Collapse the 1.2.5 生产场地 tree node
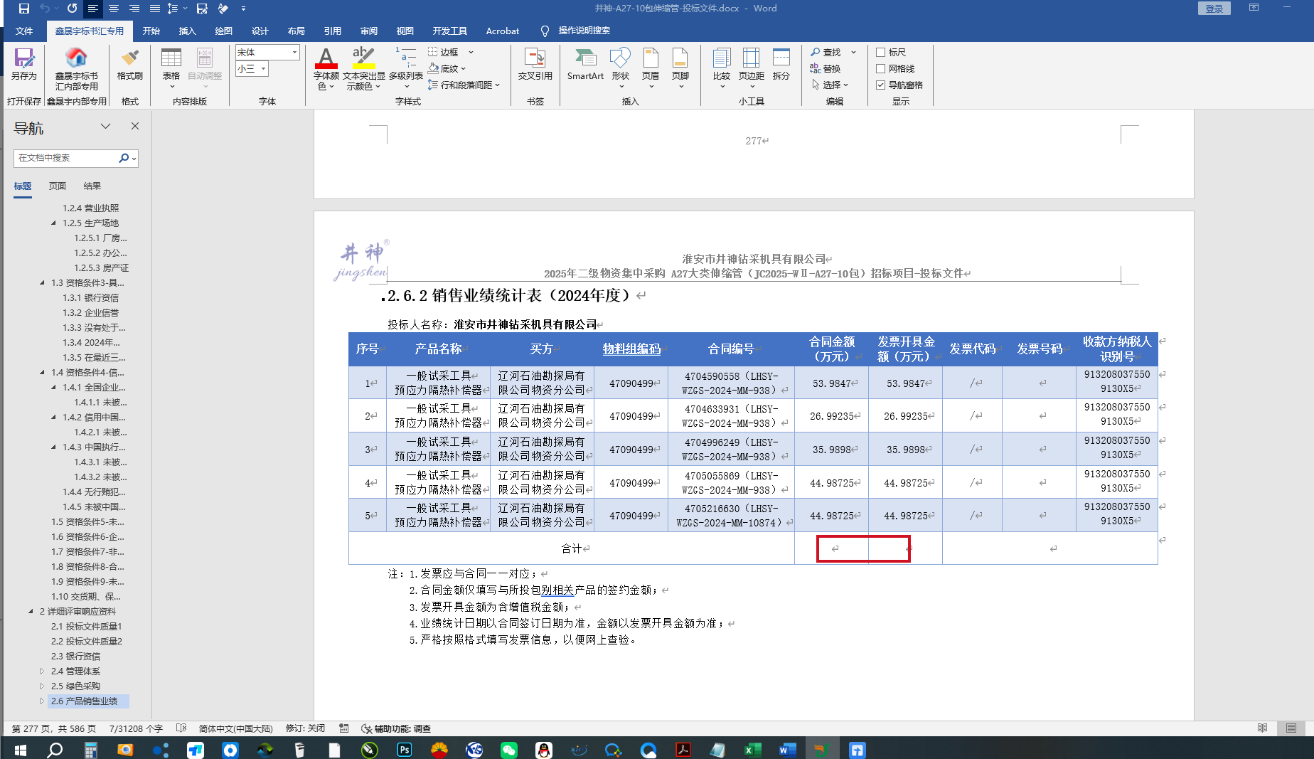Image resolution: width=1314 pixels, height=759 pixels. [x=53, y=223]
